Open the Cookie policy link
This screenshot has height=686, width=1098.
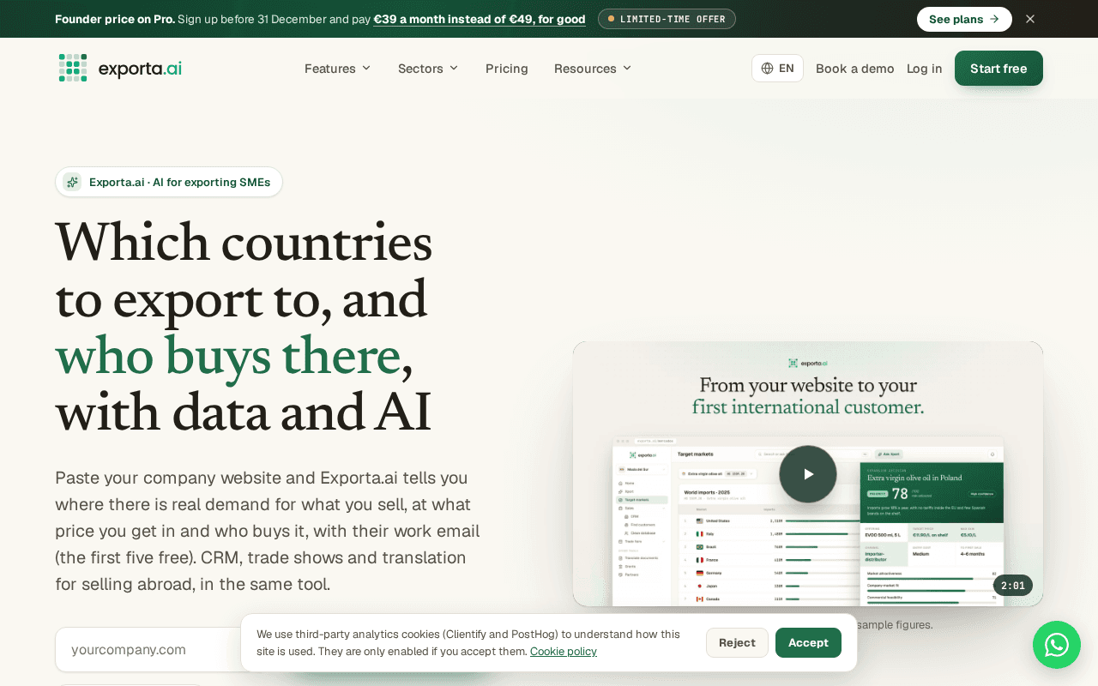click(x=564, y=652)
